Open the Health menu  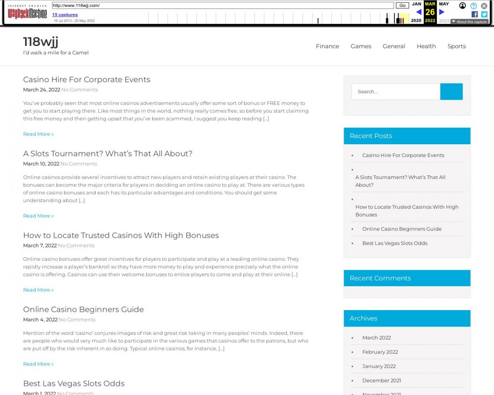click(x=426, y=46)
